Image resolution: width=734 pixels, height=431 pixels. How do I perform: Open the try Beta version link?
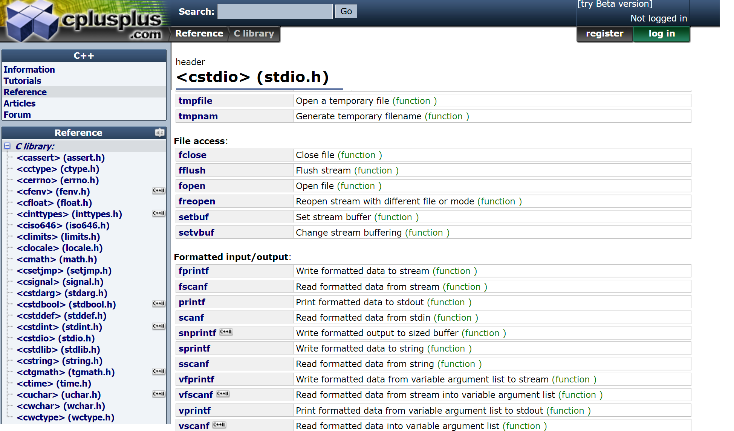[x=615, y=4]
